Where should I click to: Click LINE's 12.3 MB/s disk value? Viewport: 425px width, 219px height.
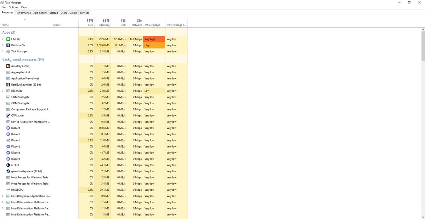tap(119, 39)
